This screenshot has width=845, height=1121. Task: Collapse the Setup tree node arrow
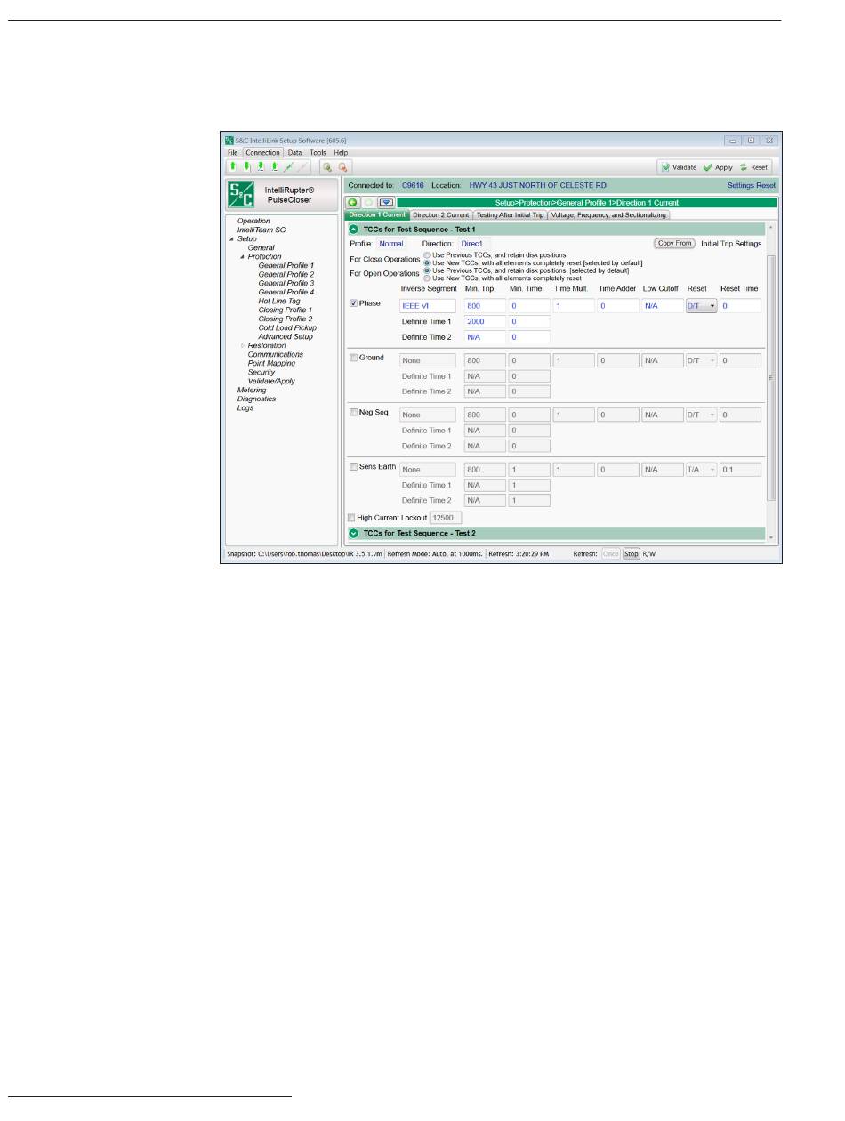point(231,239)
